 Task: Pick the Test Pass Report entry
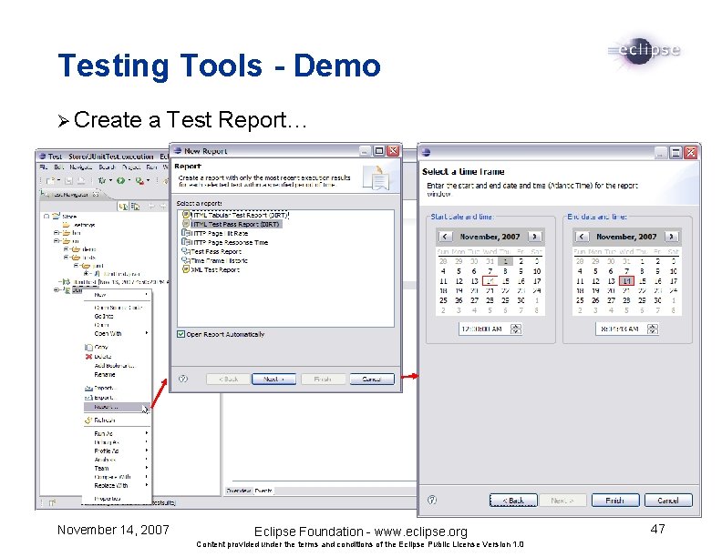click(x=211, y=251)
